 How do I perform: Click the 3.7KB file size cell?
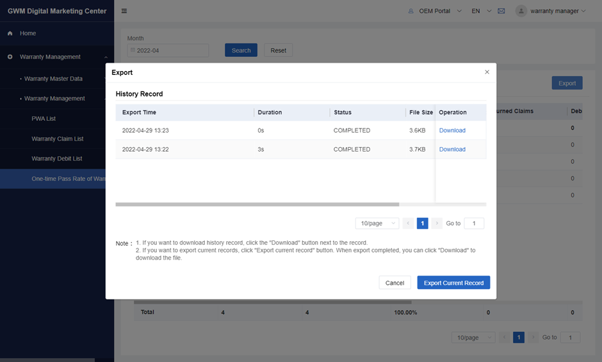pos(418,149)
